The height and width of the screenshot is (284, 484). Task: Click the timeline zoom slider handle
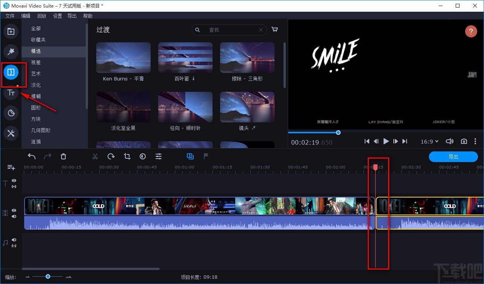pyautogui.click(x=48, y=276)
